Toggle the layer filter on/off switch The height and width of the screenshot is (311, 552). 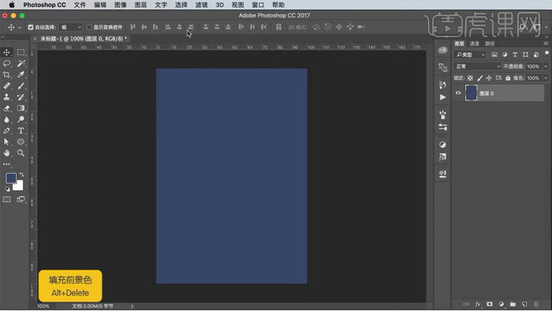coord(547,54)
